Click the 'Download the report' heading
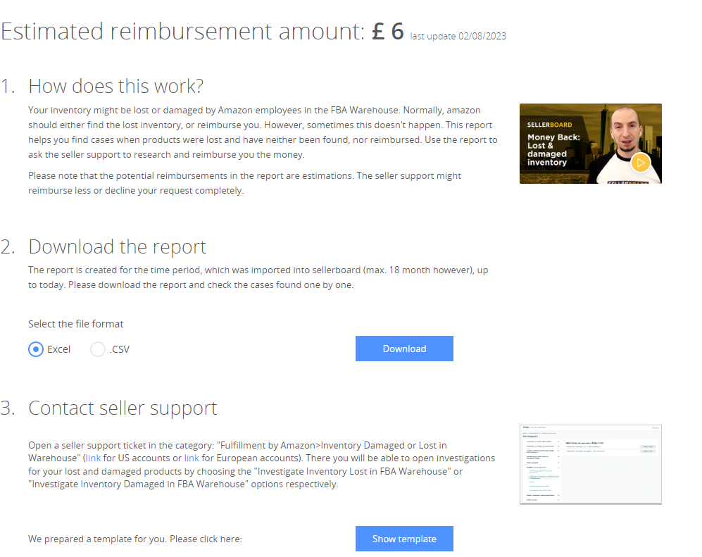 click(117, 247)
